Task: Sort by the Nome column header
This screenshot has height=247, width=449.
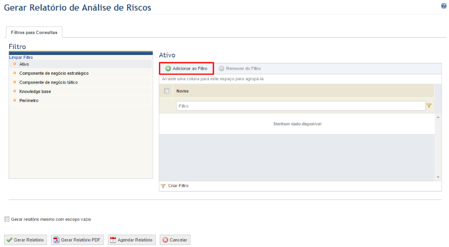Action: [182, 91]
